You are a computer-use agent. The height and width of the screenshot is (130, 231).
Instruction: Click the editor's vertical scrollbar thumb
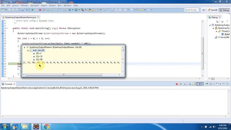point(202,53)
